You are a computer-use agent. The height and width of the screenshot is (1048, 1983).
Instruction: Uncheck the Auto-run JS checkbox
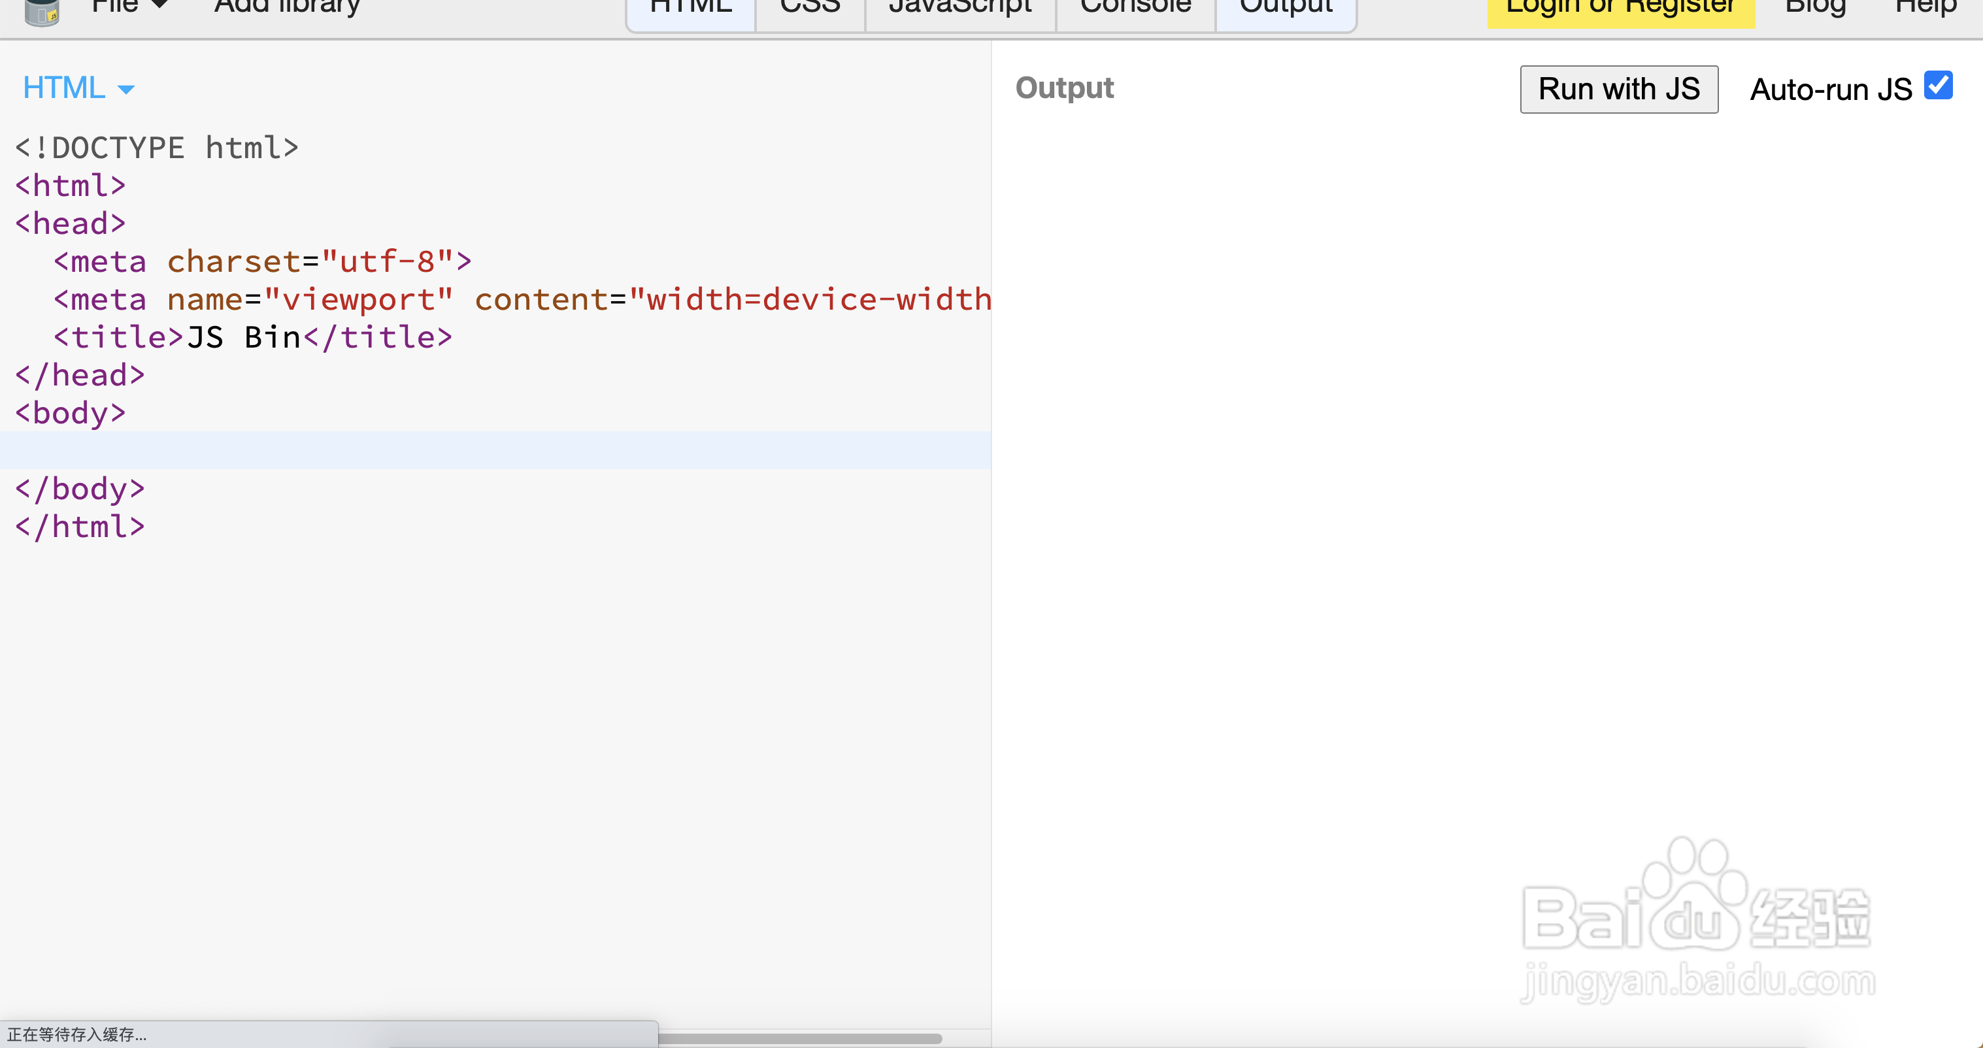click(1938, 86)
